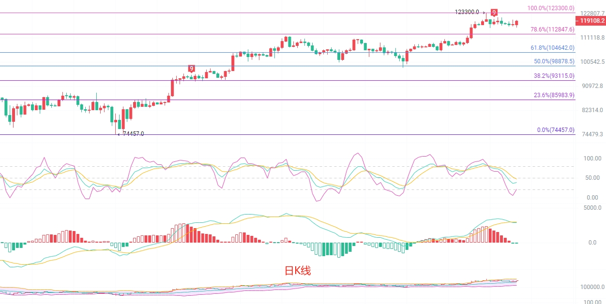The width and height of the screenshot is (606, 304).
Task: Click the 5000.0 MACD axis value
Action: [x=592, y=208]
